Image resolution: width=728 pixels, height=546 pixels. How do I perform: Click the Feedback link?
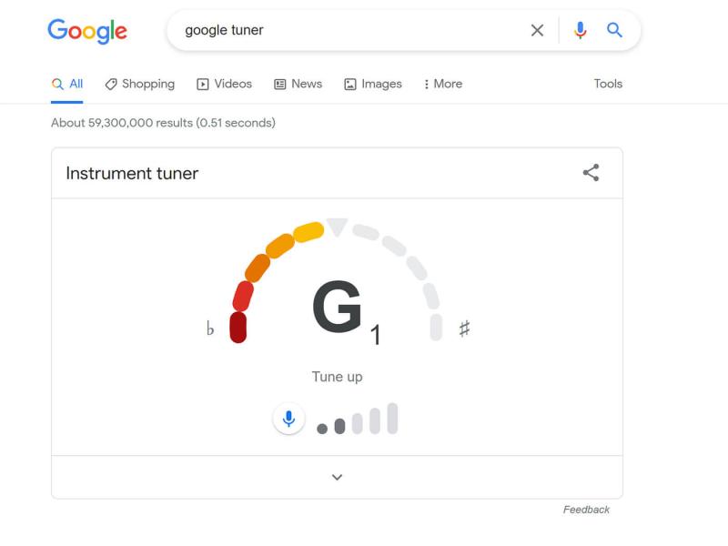[586, 510]
